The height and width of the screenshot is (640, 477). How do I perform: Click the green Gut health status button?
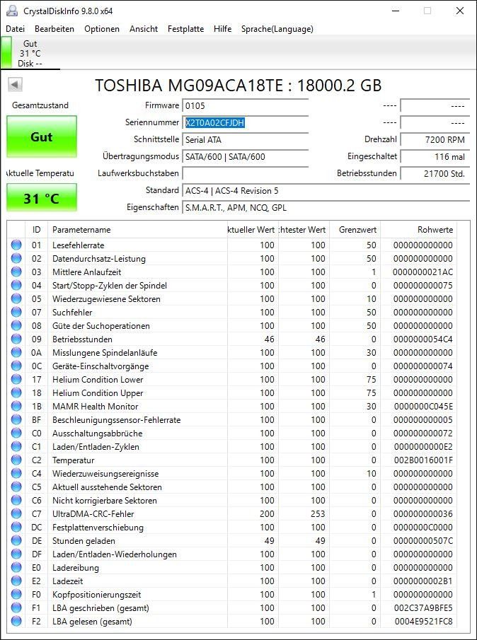(x=42, y=136)
